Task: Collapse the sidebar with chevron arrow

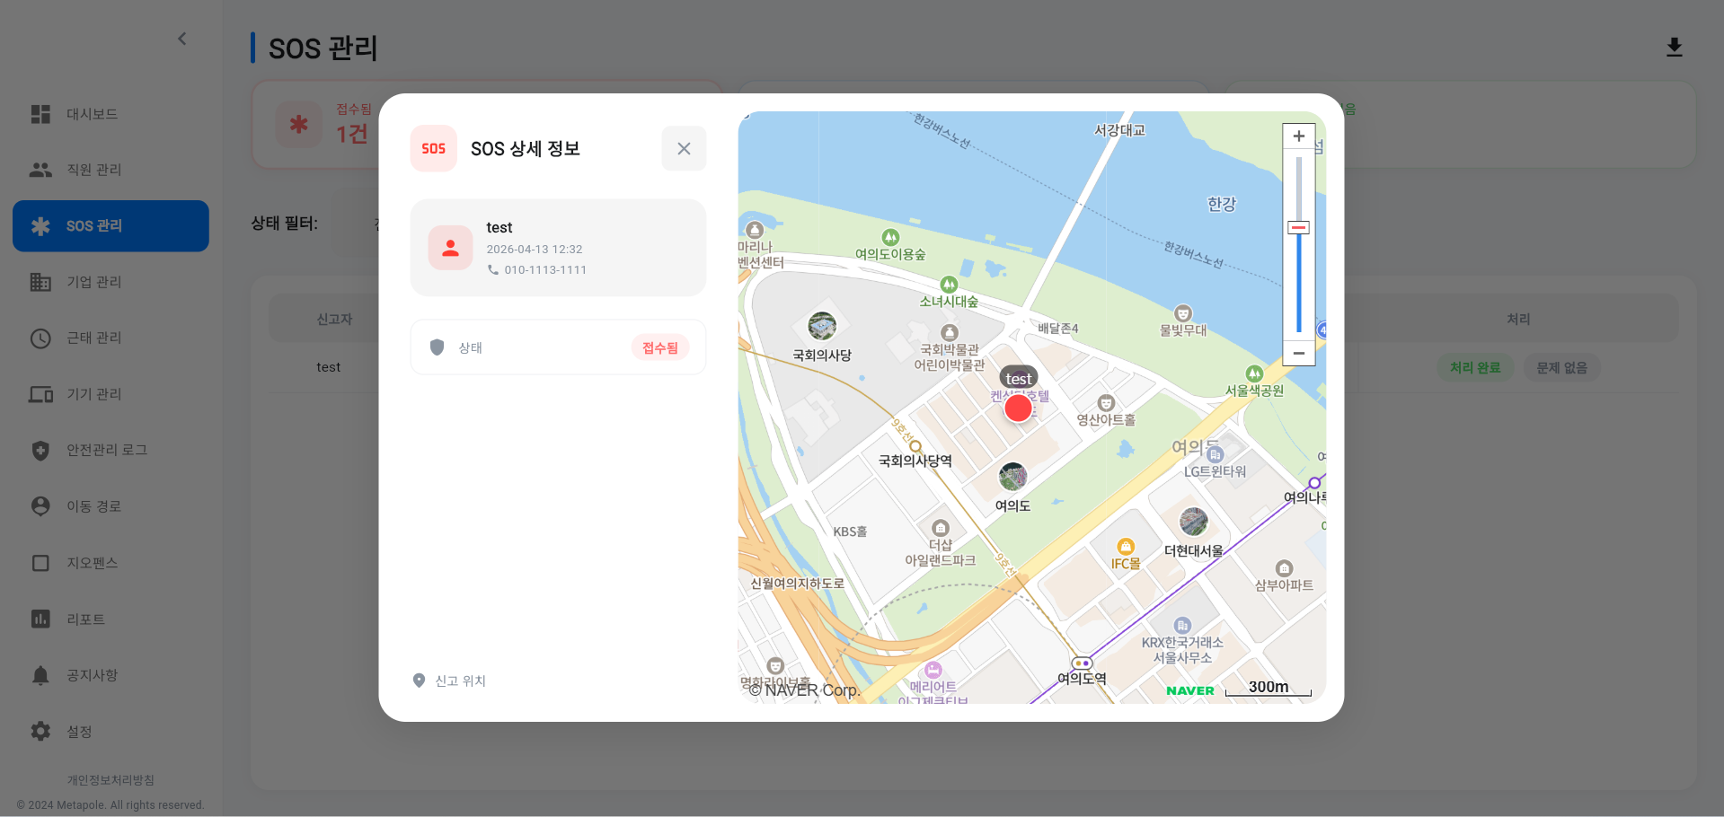Action: pos(182,39)
